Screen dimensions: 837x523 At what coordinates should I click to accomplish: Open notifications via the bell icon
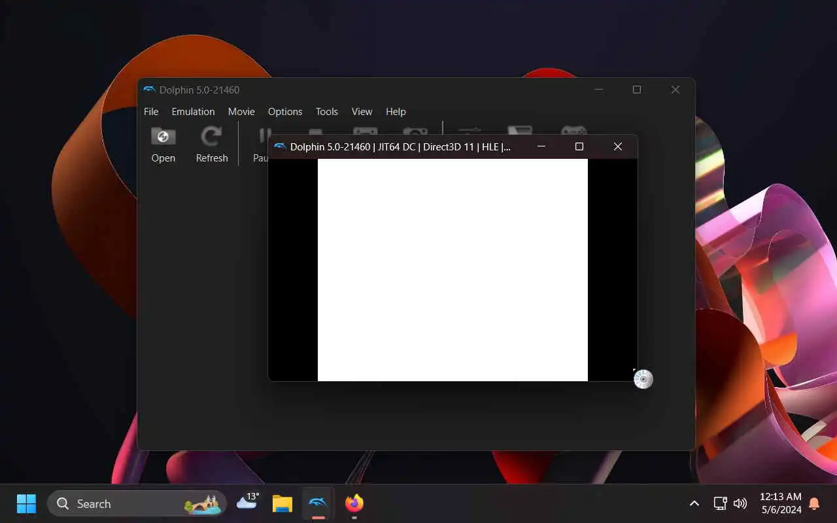[x=814, y=503]
